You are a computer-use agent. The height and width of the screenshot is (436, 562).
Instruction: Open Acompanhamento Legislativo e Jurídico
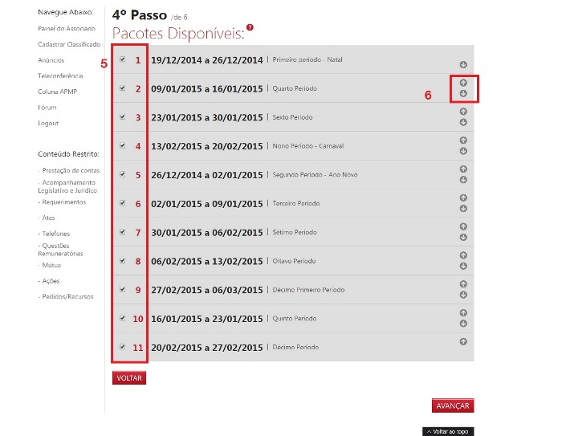[67, 186]
